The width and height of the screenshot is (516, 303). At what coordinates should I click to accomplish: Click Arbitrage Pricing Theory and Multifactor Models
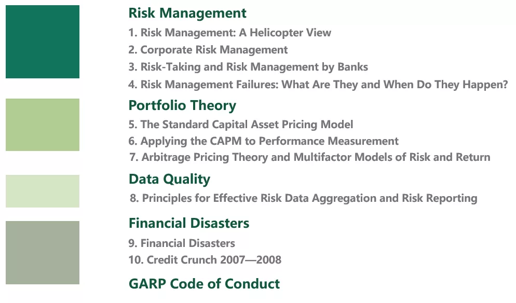[x=310, y=157]
